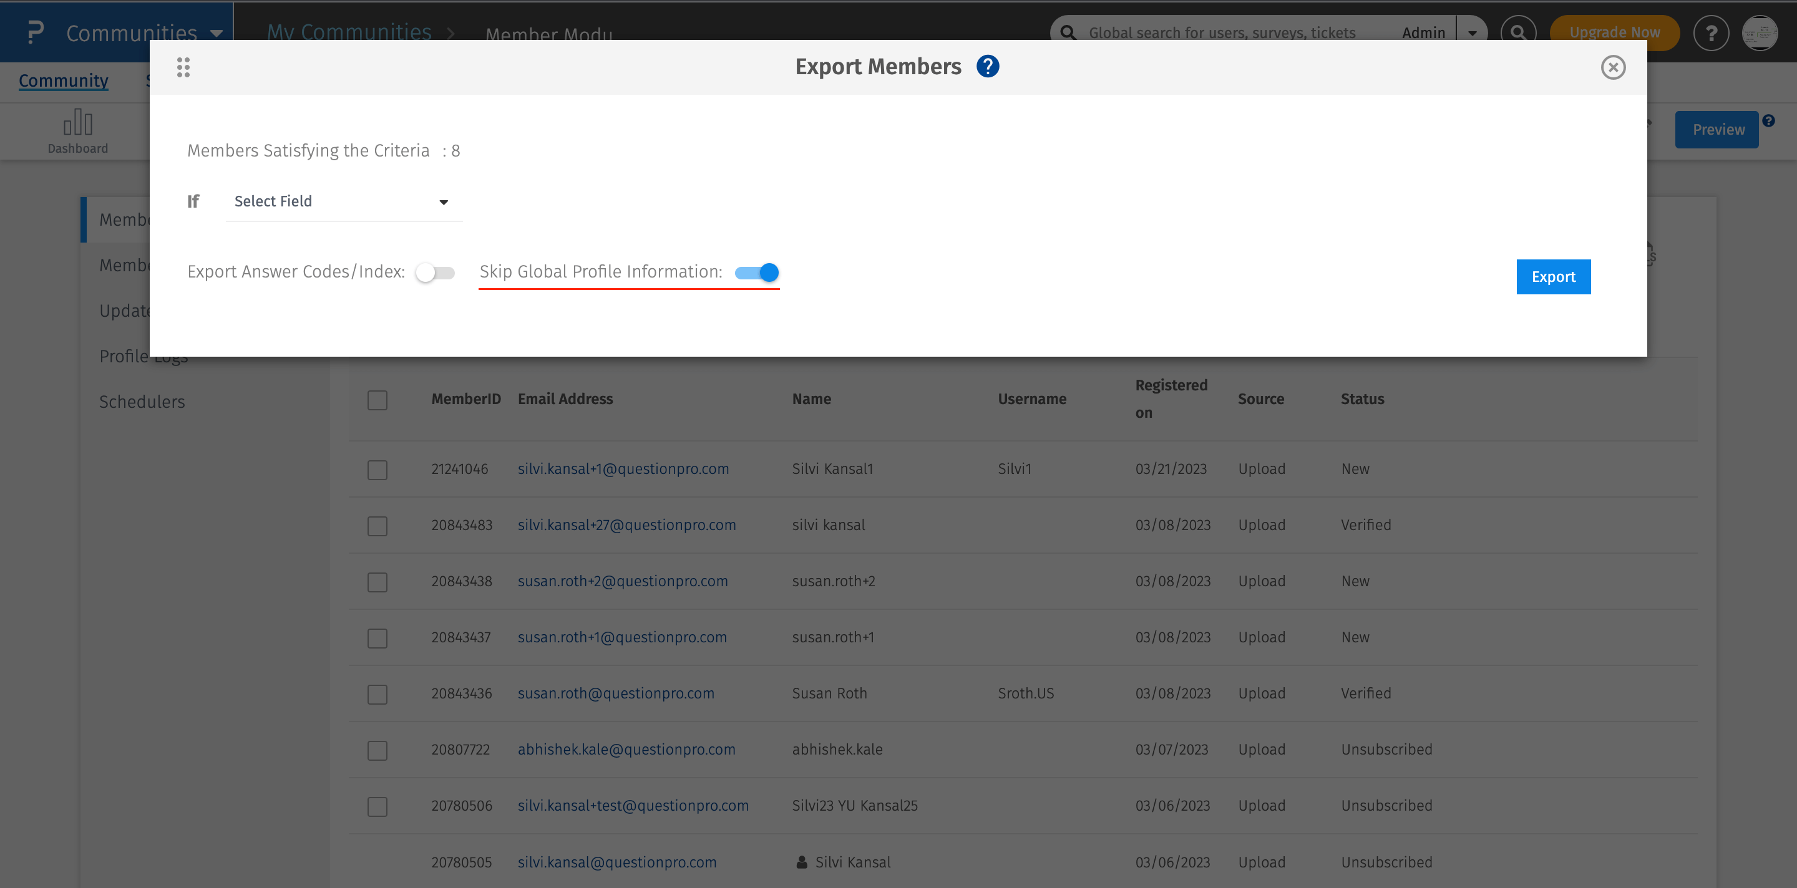Click the Dashboard bar chart icon

pos(77,123)
